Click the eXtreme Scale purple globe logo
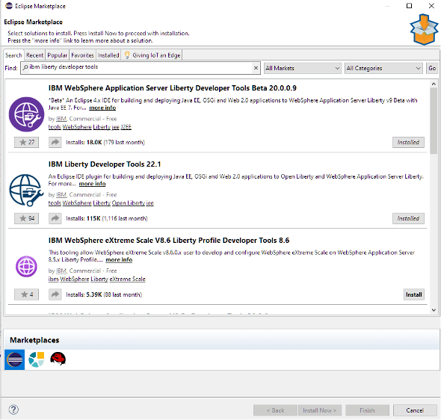This screenshot has width=441, height=420. (x=26, y=267)
